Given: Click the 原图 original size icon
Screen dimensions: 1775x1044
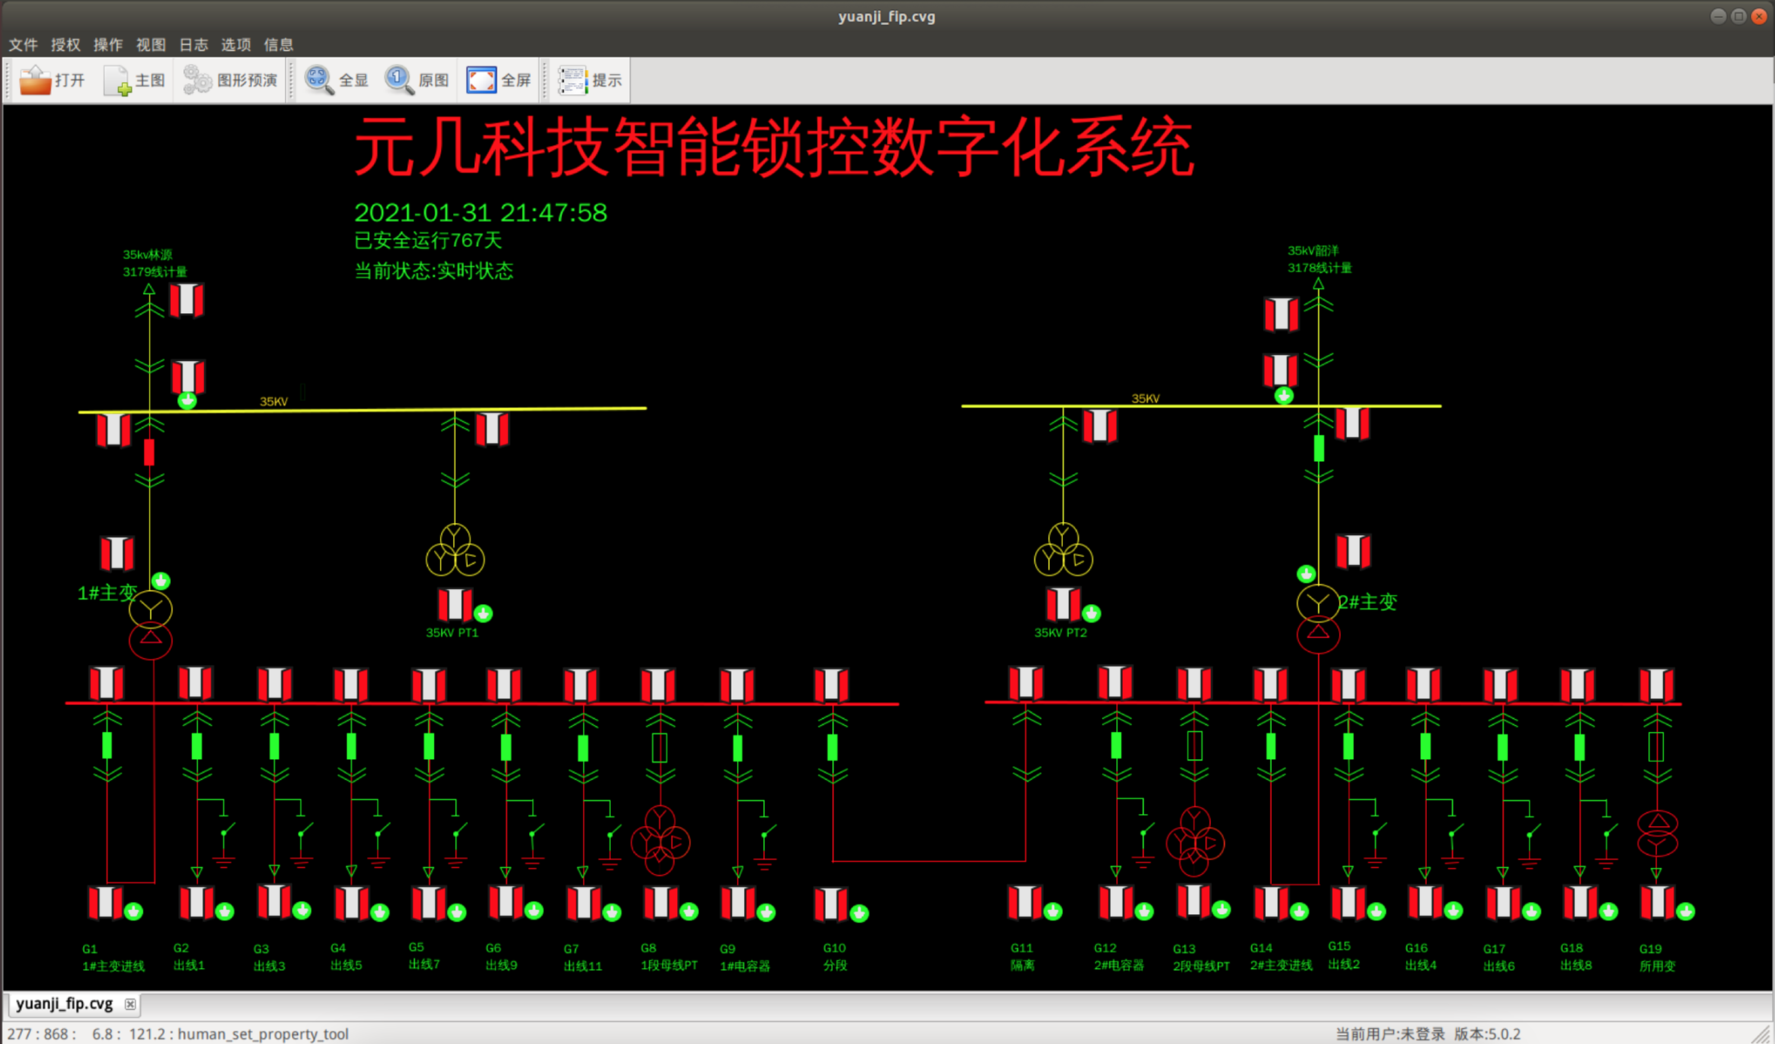Looking at the screenshot, I should pos(400,80).
